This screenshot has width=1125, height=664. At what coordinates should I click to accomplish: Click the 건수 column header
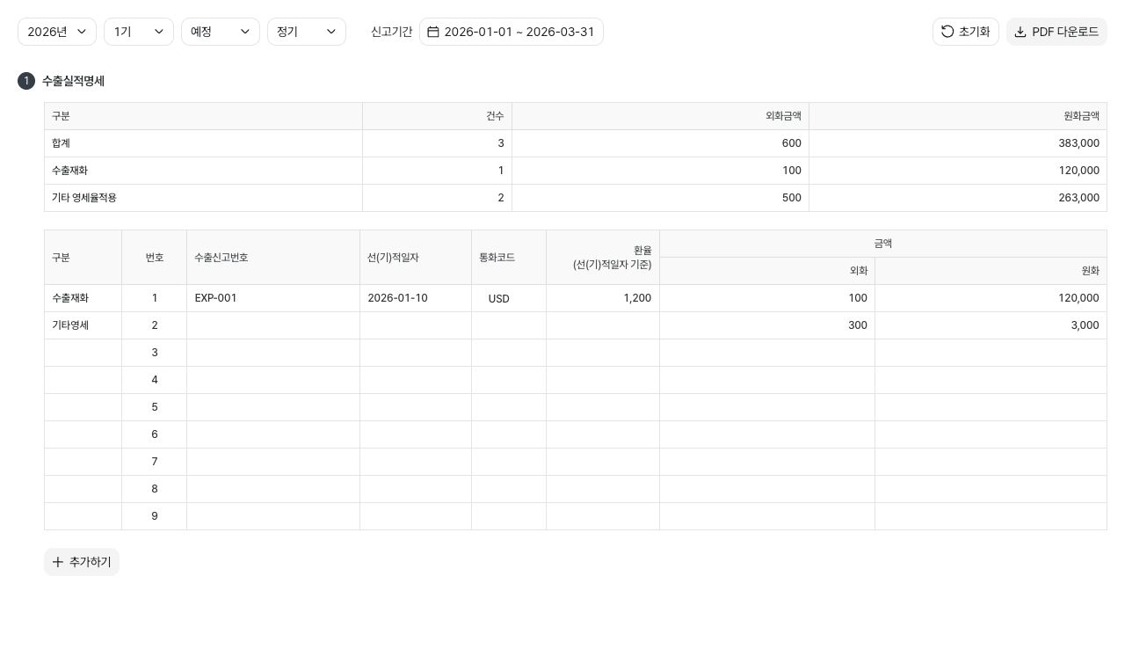tap(437, 116)
